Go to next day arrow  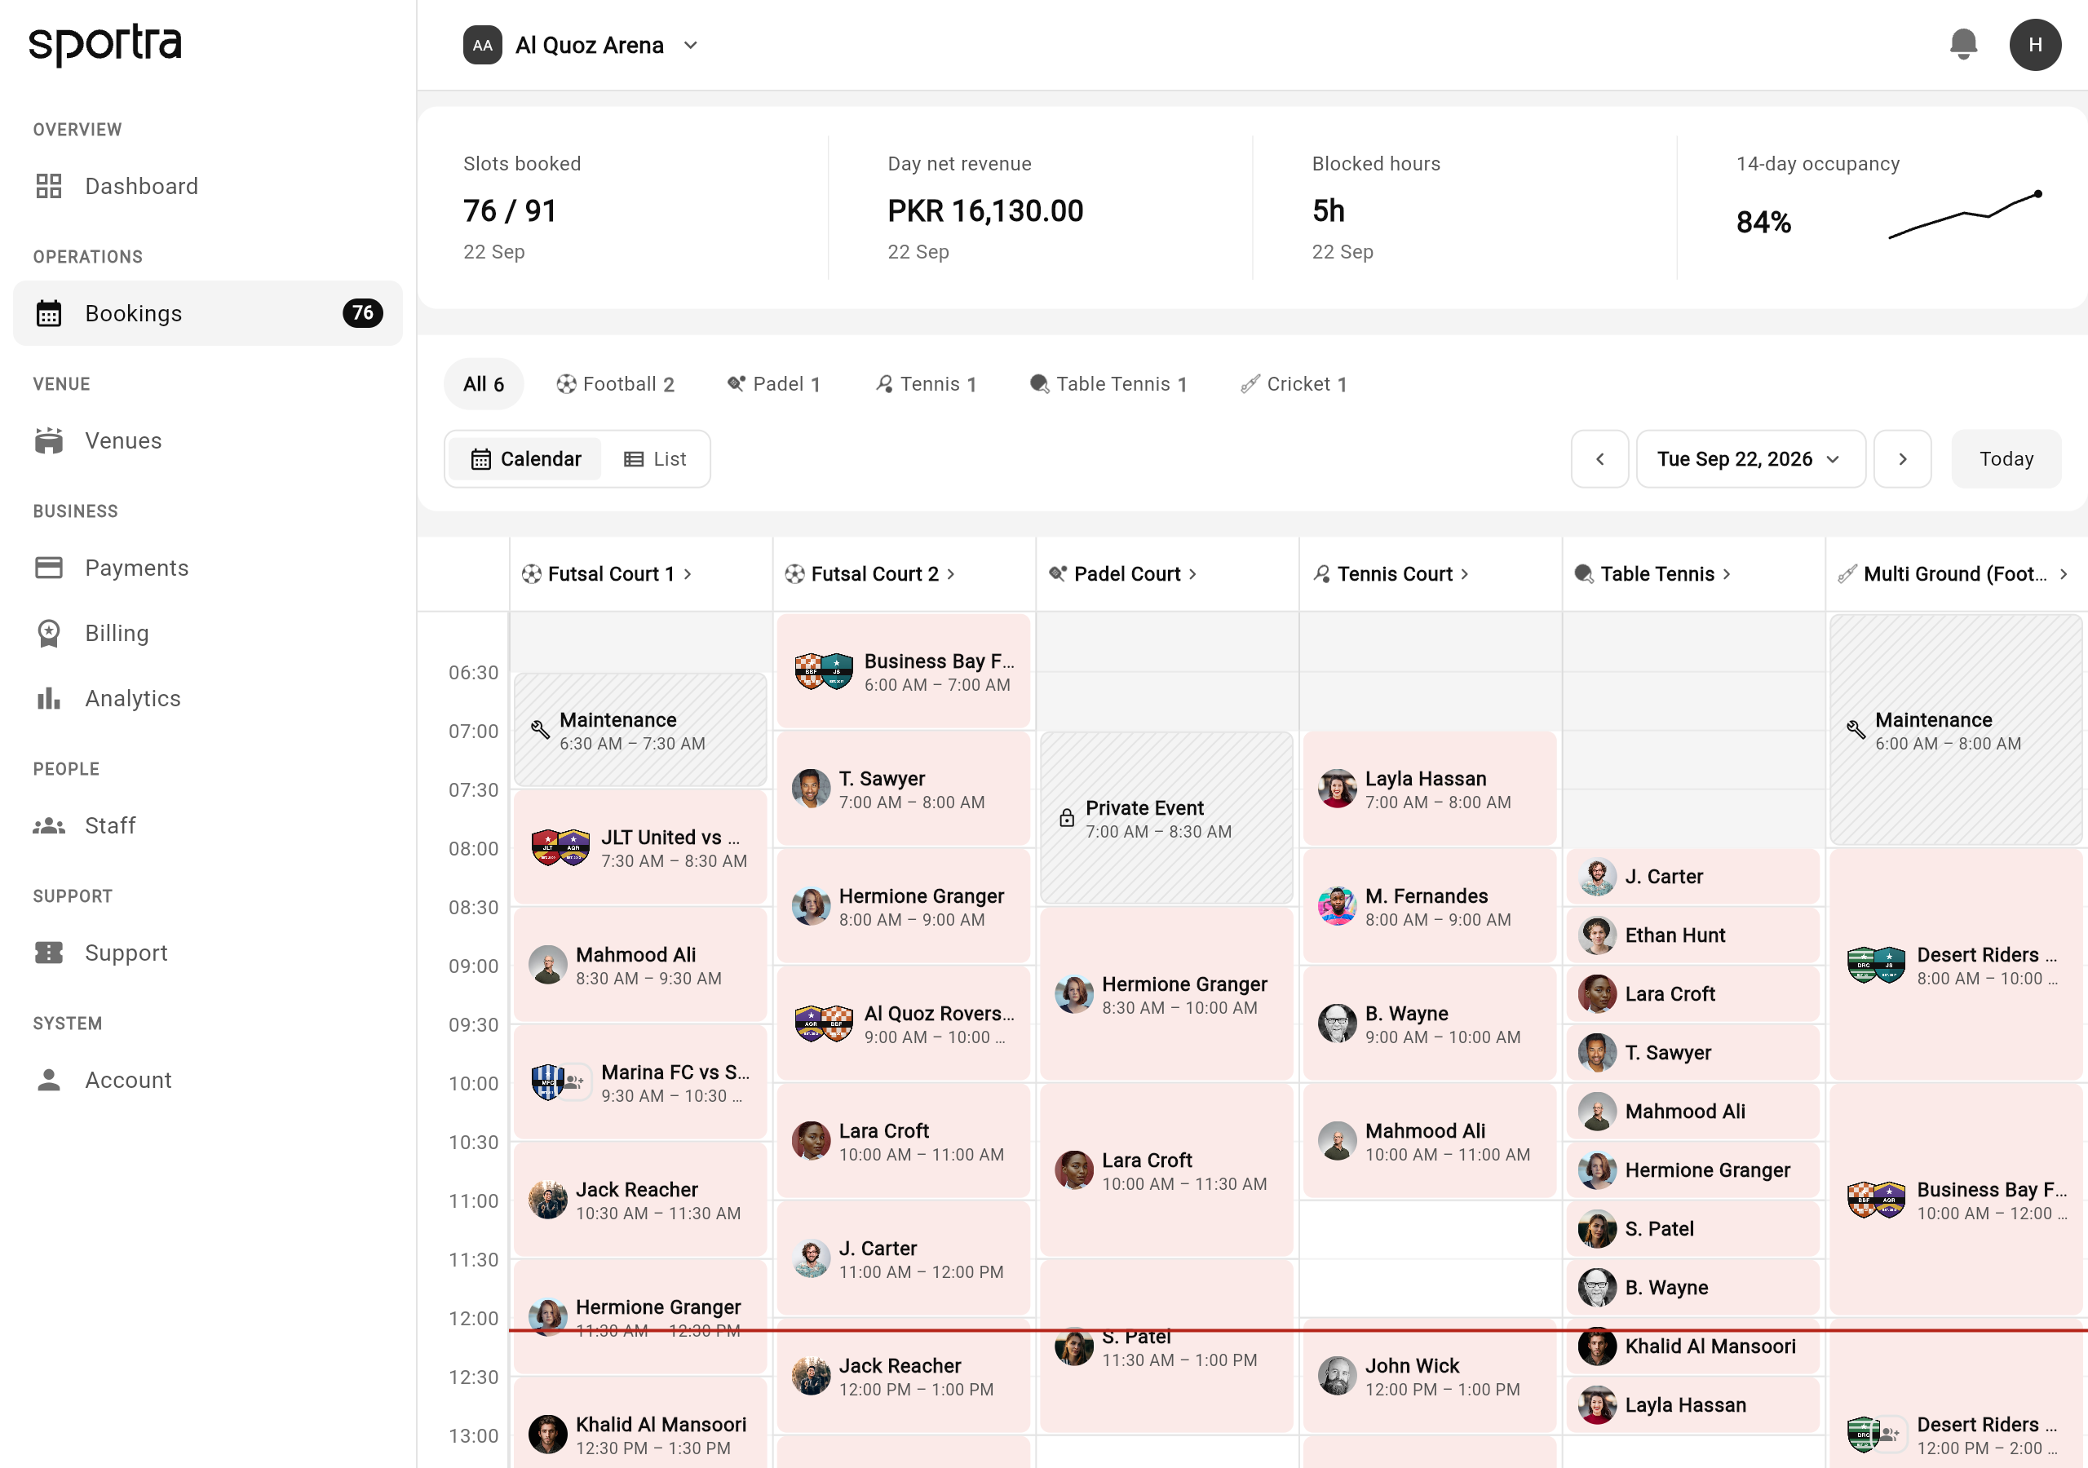coord(1901,458)
